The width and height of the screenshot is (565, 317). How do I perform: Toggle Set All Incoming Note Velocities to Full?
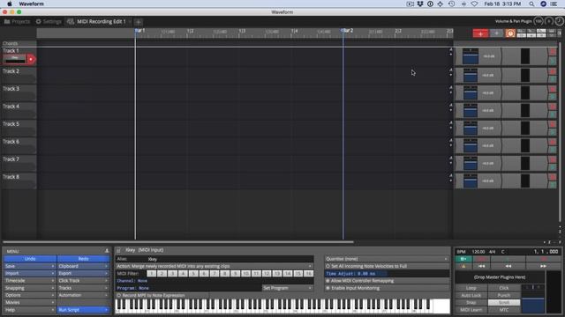point(387,266)
